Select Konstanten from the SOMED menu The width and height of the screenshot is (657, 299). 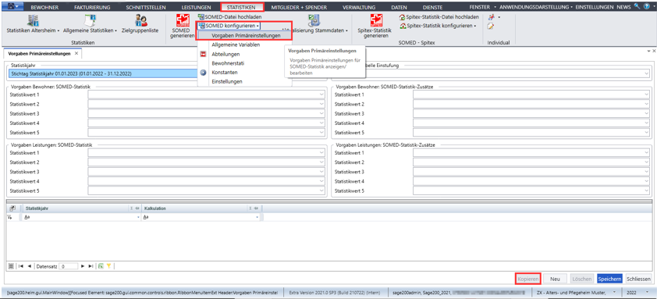(245, 72)
